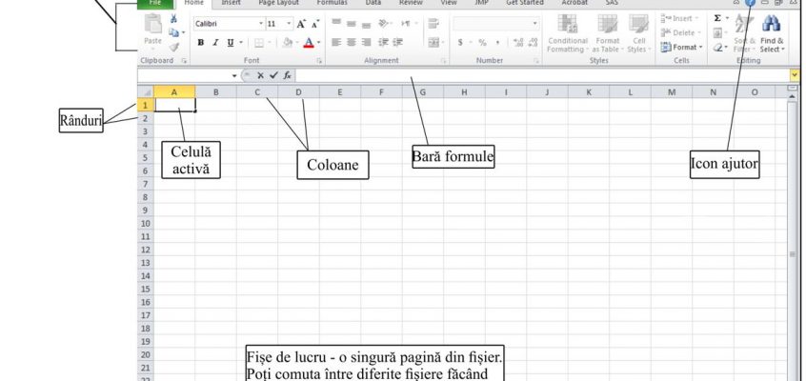Open the Find & Select menu
Viewport: 806px width, 381px height.
[772, 33]
